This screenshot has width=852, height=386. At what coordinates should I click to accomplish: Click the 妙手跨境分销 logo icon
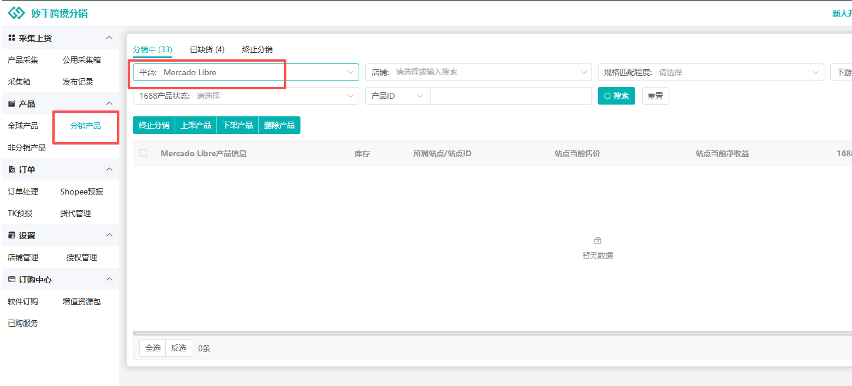point(16,13)
